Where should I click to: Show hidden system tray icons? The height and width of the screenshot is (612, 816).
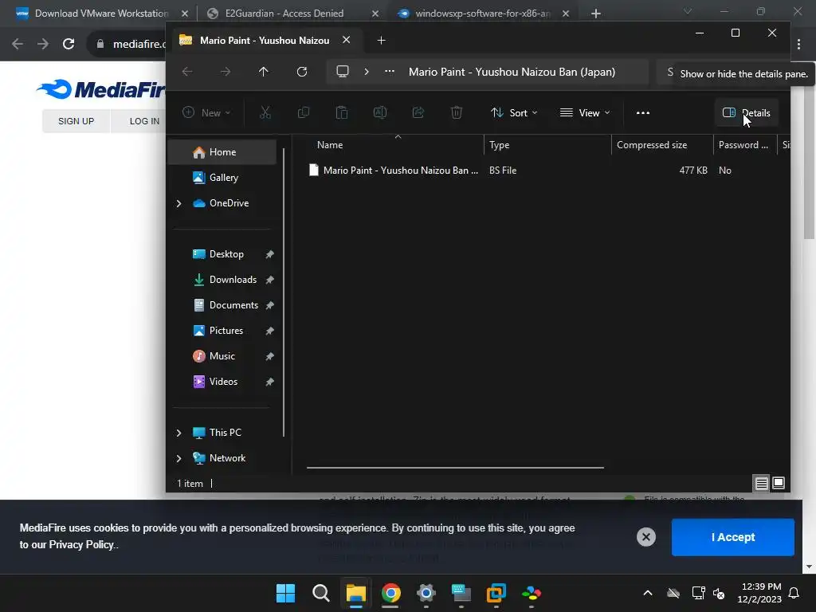tap(647, 593)
